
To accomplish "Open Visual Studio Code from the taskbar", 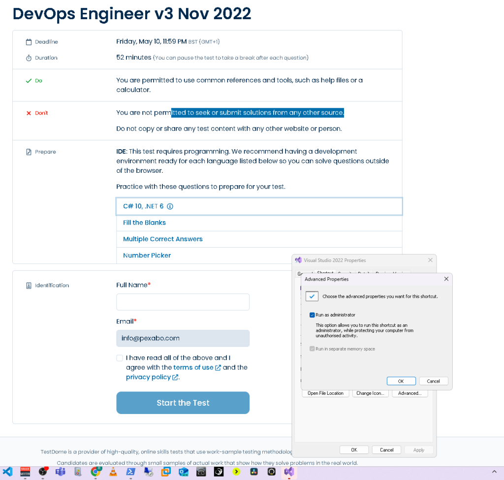I will (8, 472).
